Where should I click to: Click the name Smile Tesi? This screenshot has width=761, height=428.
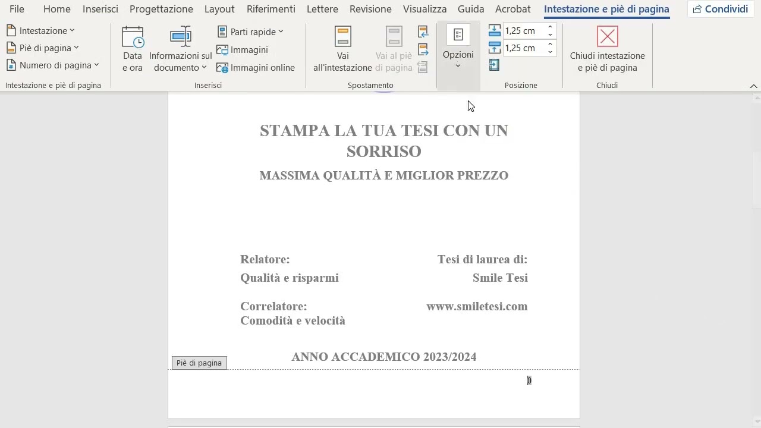tap(500, 278)
